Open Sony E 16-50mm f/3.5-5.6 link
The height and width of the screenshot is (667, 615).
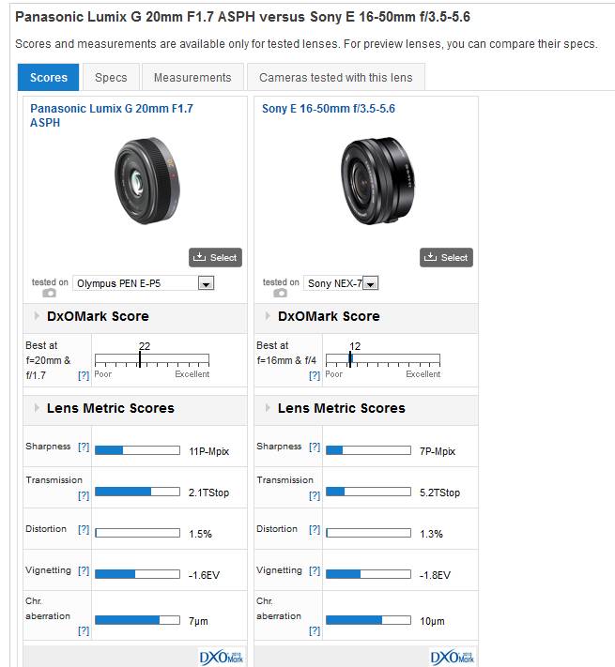(x=328, y=109)
